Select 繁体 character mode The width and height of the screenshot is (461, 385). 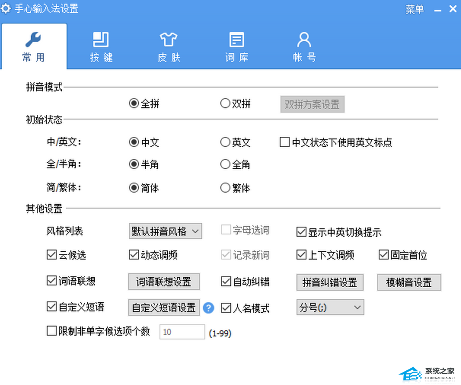click(x=225, y=188)
